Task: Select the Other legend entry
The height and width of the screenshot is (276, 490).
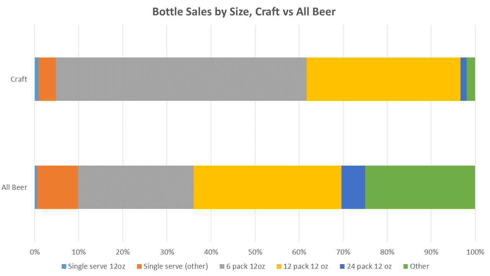Action: coord(416,266)
